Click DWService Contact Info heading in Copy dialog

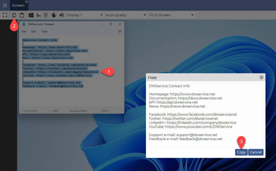tap(169, 86)
